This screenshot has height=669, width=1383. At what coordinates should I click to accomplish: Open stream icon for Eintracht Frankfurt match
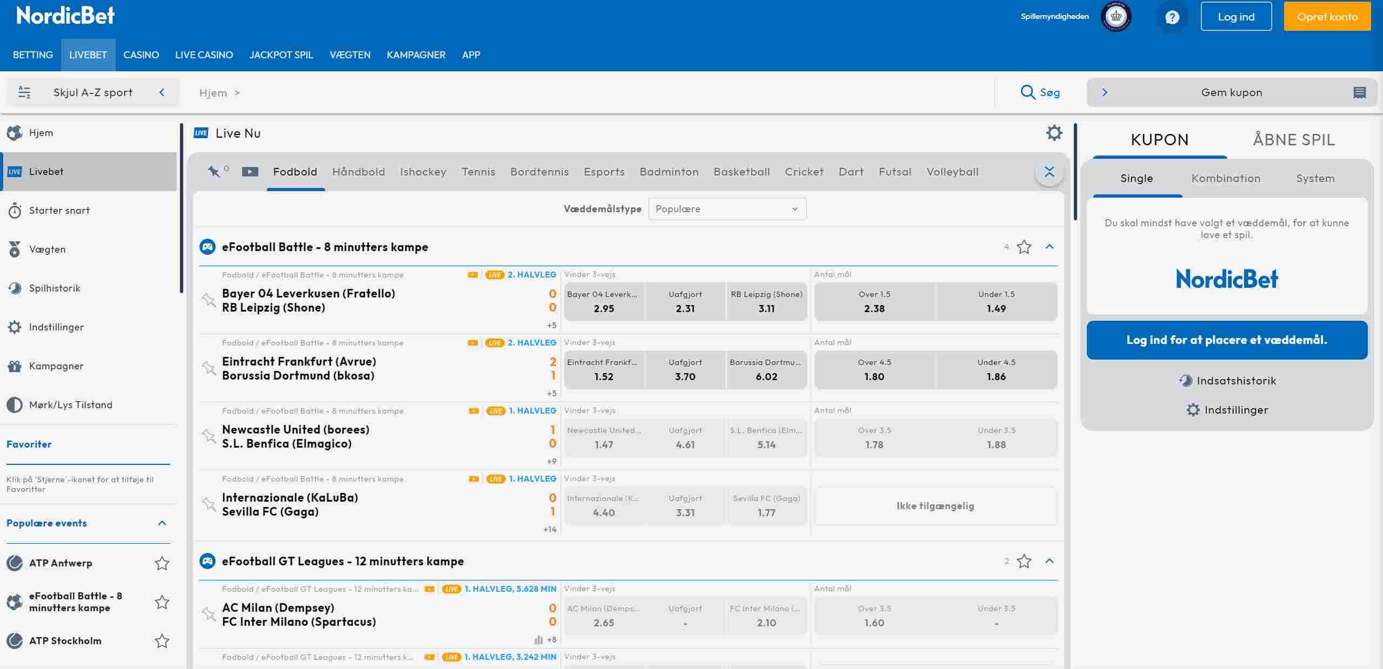(x=473, y=343)
